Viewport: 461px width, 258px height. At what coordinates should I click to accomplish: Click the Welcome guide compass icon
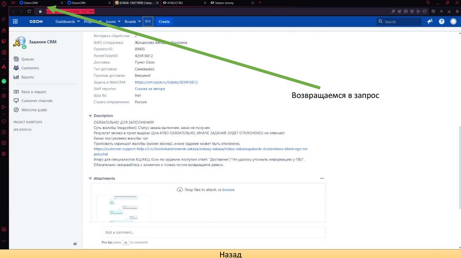click(16, 110)
